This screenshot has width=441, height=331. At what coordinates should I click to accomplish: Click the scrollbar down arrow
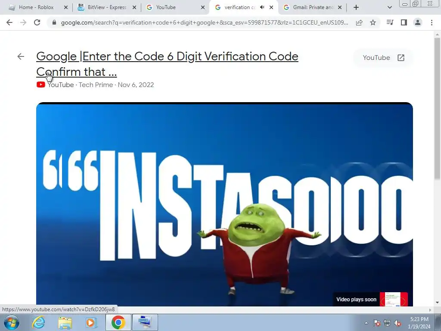click(437, 303)
